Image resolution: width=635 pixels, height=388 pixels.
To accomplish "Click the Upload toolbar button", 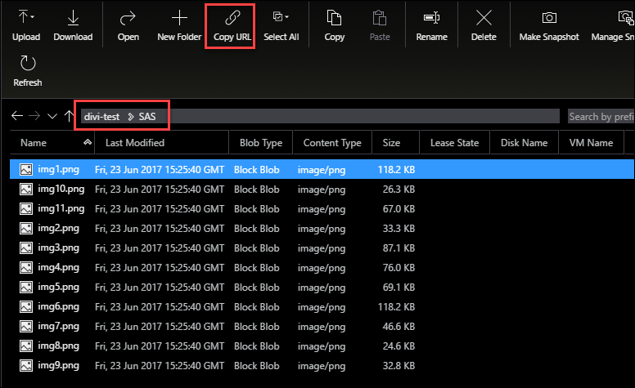I will pos(26,26).
